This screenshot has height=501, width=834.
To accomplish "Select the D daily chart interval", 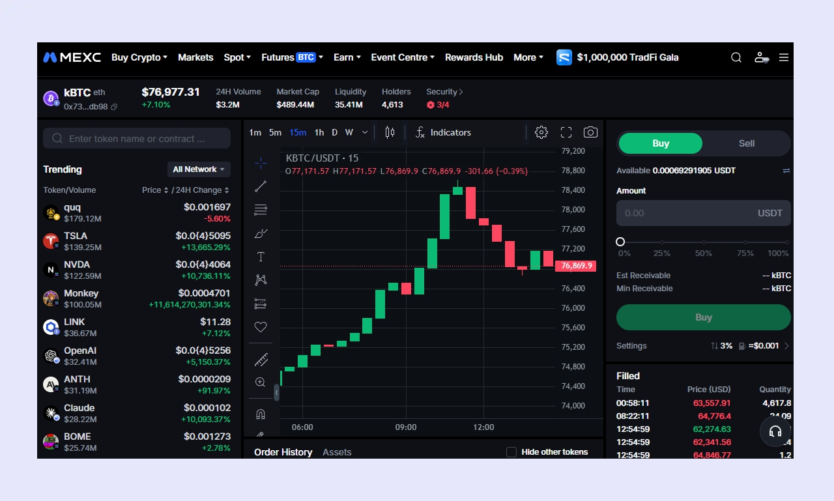I will click(334, 132).
